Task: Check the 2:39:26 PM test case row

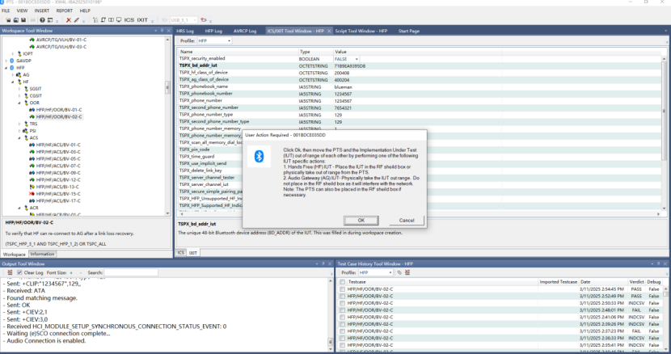Action: pyautogui.click(x=342, y=324)
